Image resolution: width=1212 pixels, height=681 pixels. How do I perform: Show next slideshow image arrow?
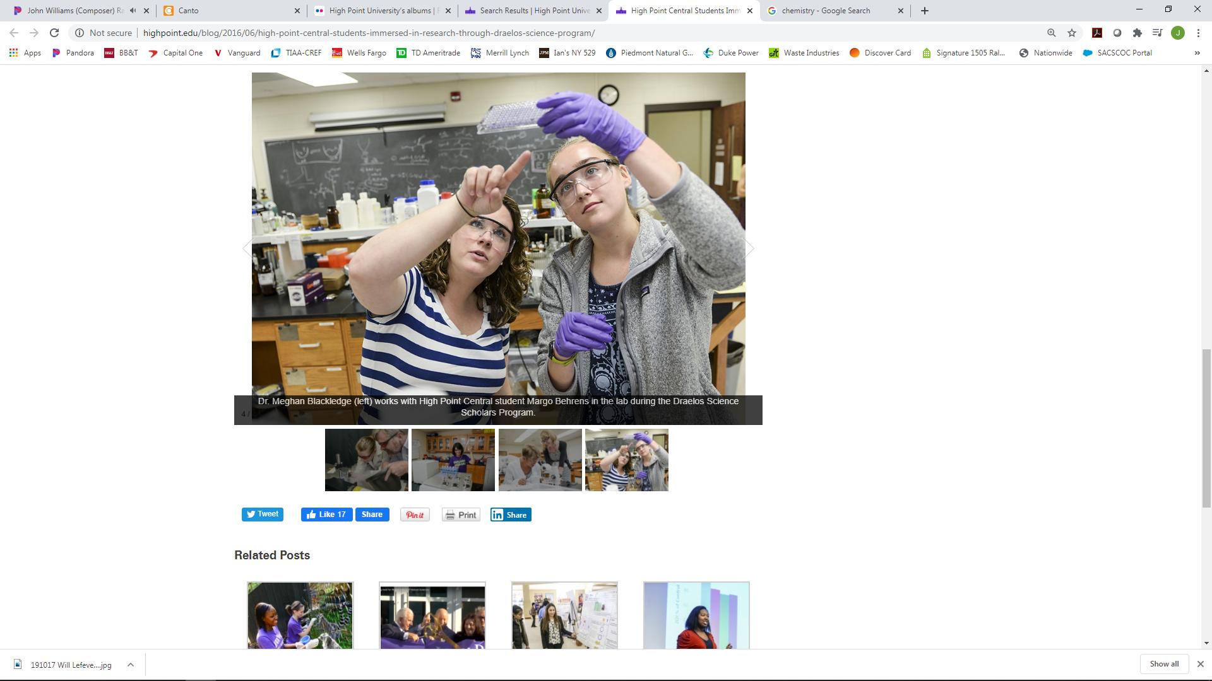pyautogui.click(x=749, y=248)
